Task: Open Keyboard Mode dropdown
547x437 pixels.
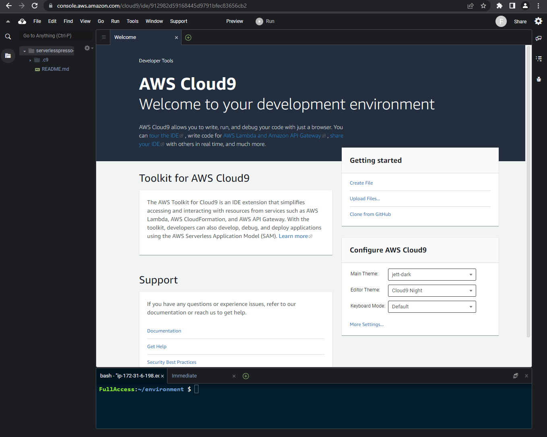Action: (432, 307)
